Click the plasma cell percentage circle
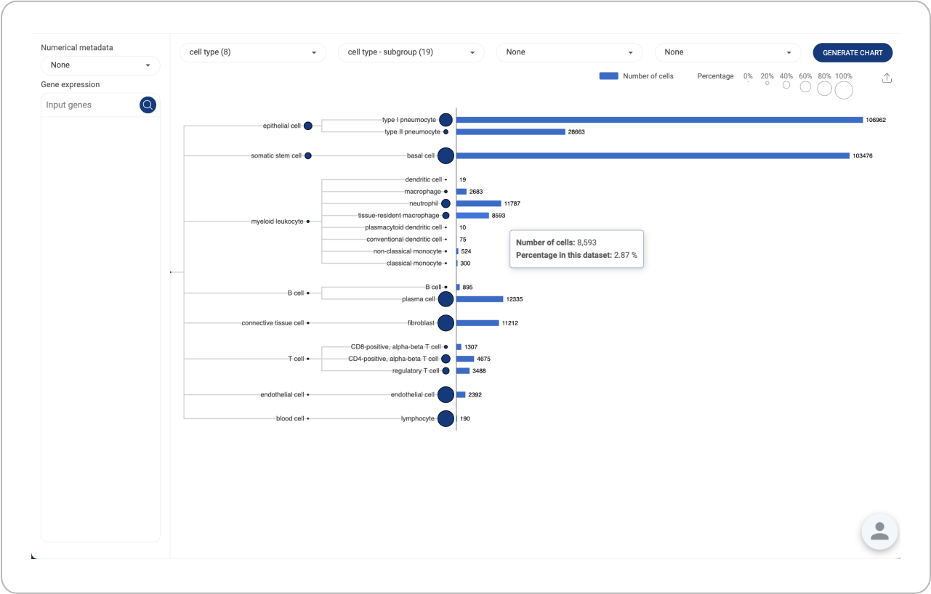 [x=446, y=299]
